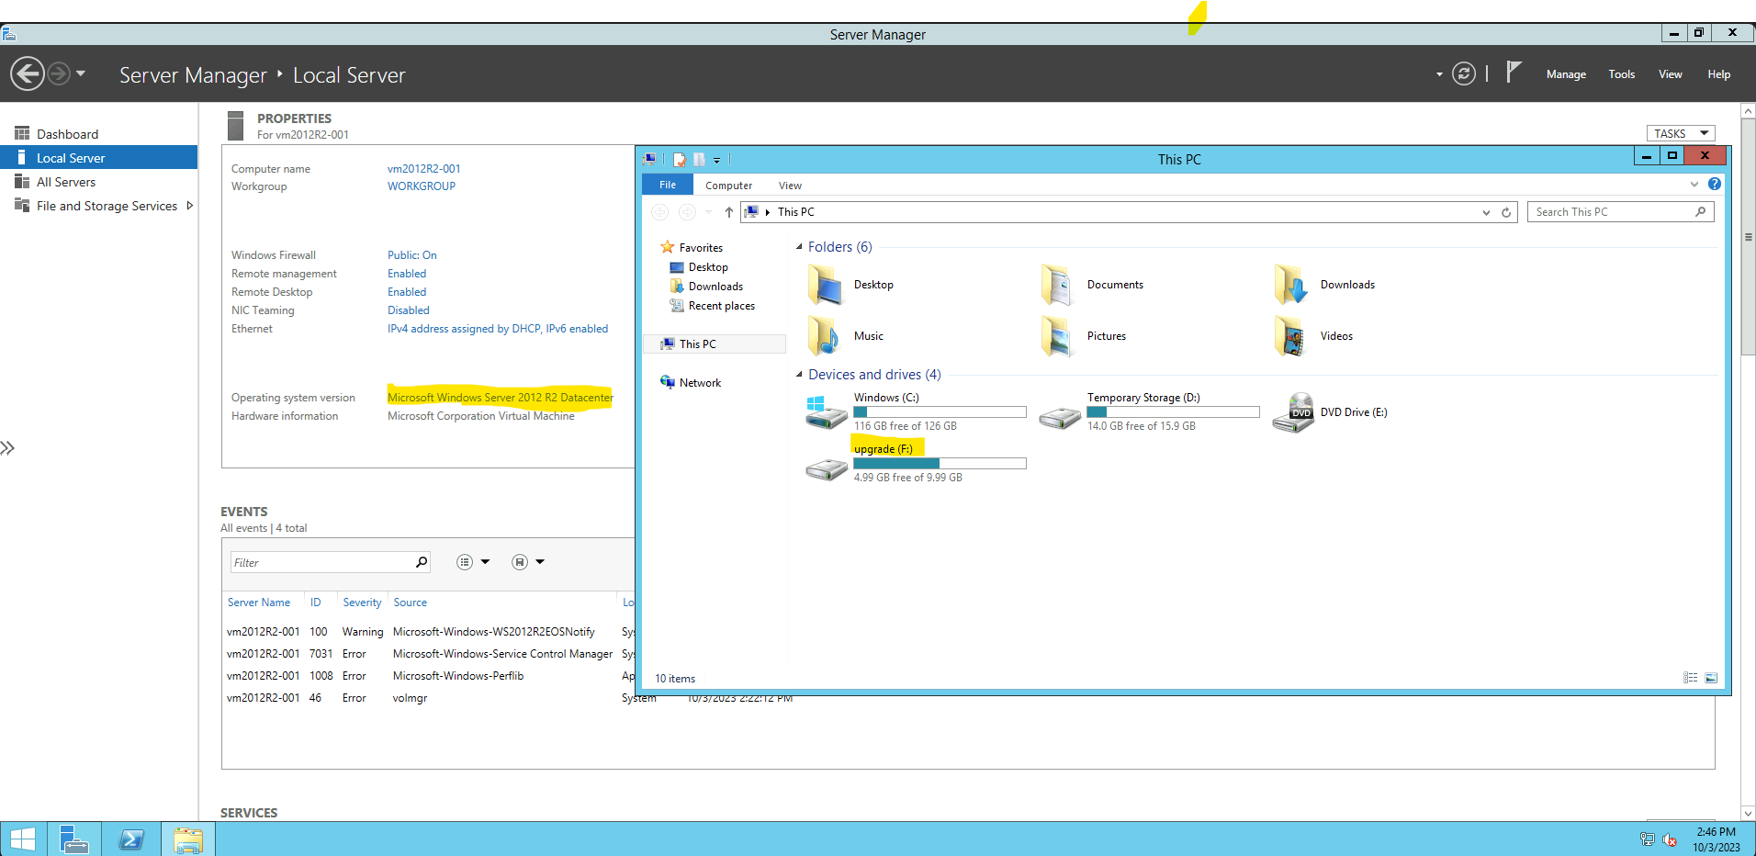
Task: Expand File and Storage Services arrow
Action: pos(189,206)
